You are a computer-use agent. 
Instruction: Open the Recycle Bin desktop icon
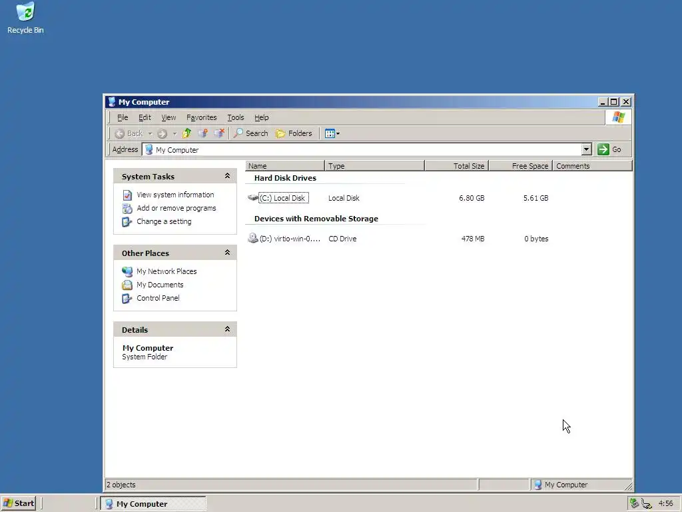point(25,18)
